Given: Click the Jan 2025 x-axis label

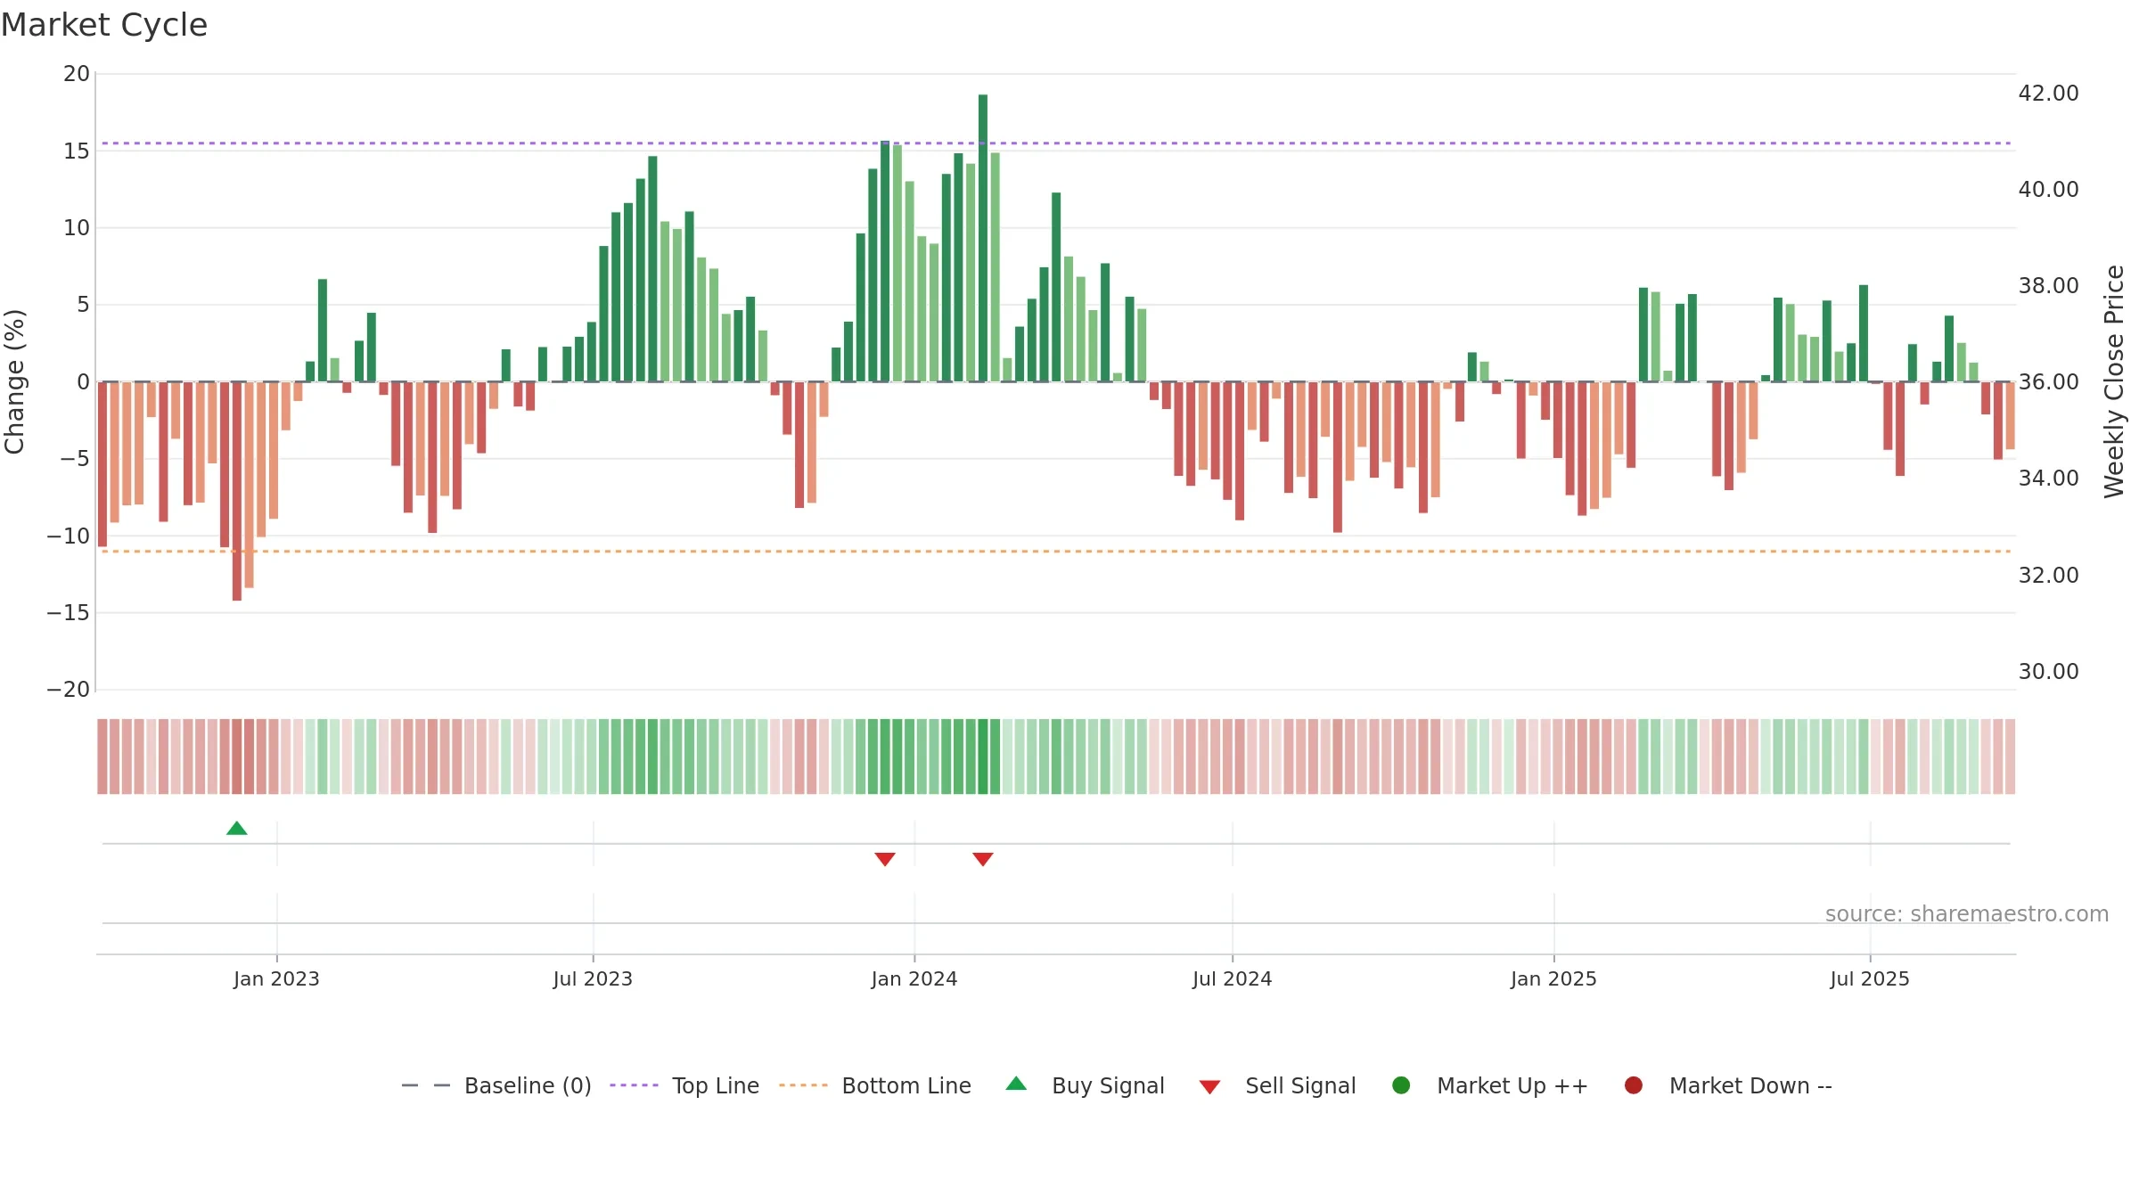Looking at the screenshot, I should [x=1554, y=978].
